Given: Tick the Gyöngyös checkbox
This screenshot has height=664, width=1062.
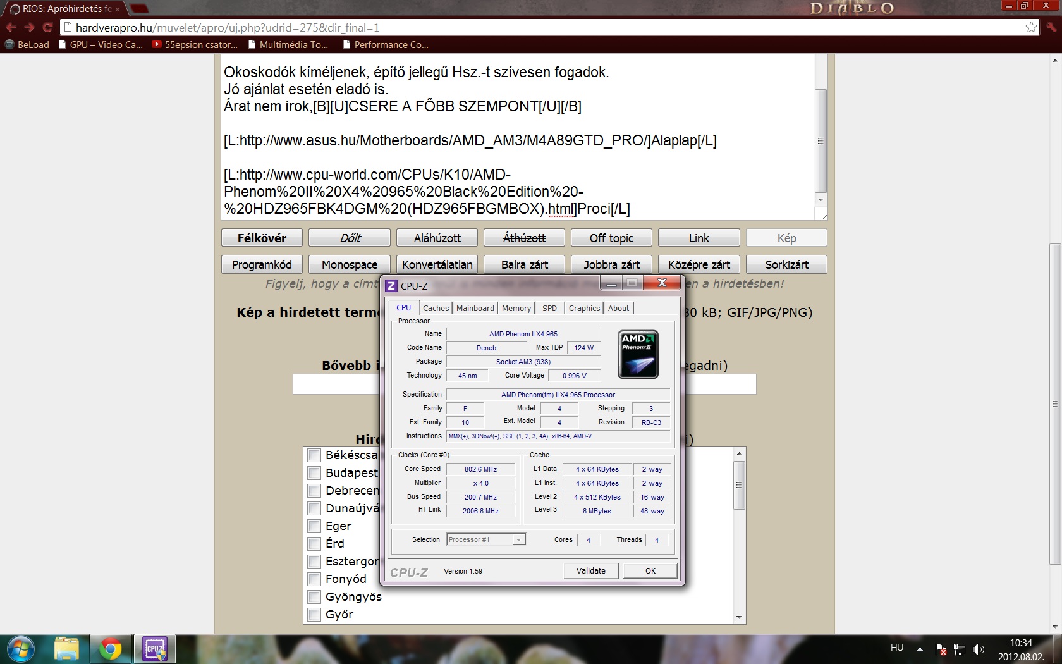Looking at the screenshot, I should pyautogui.click(x=314, y=597).
